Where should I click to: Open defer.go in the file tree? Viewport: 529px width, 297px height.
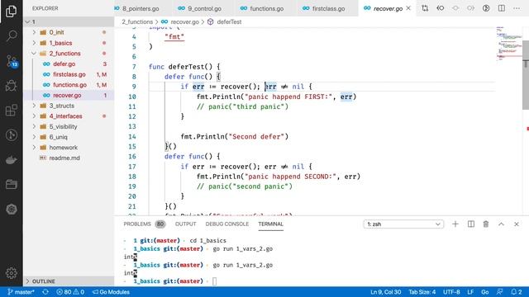69,64
